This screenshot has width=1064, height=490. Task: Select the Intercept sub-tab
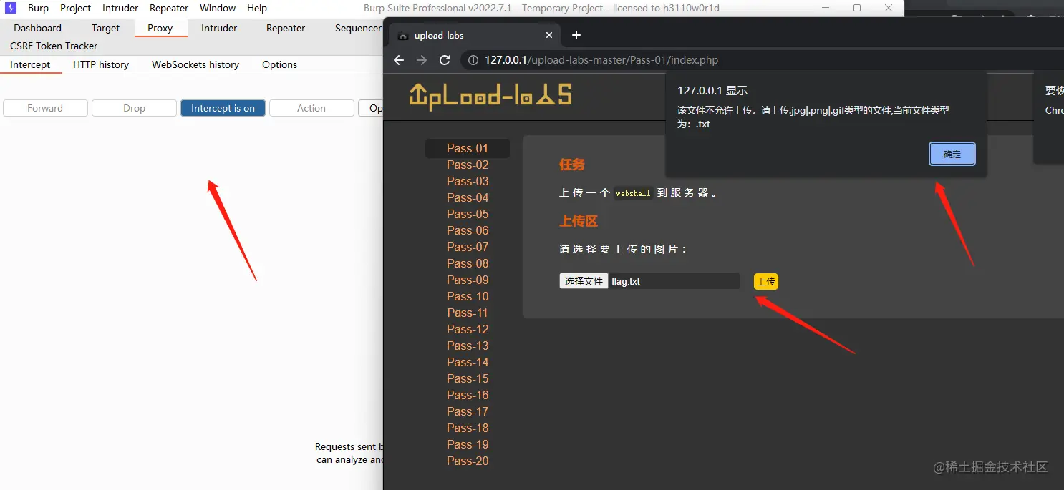coord(30,64)
